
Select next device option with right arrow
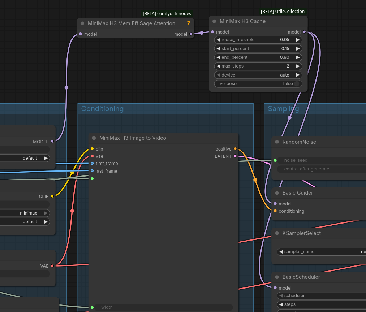point(298,75)
